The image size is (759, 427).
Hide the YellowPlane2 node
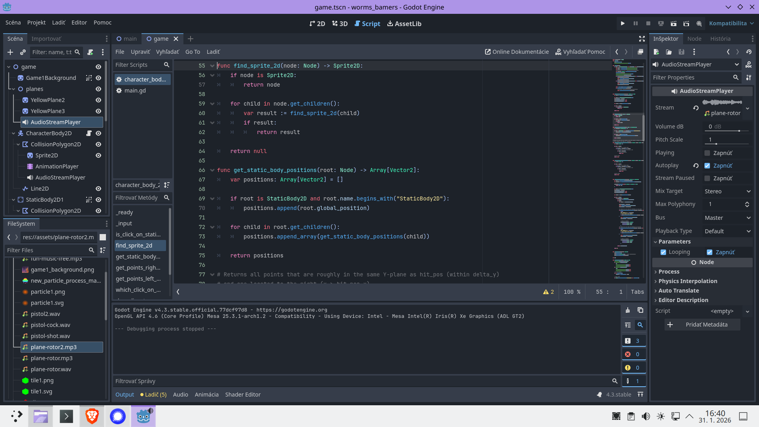[98, 100]
